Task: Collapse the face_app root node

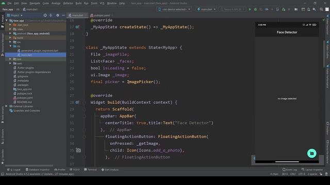Action: pos(7,21)
